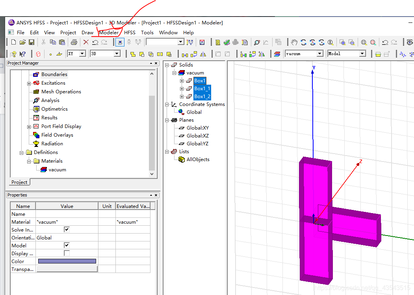Click the Assign material layered icon
414x295 pixels.
pyautogui.click(x=277, y=54)
